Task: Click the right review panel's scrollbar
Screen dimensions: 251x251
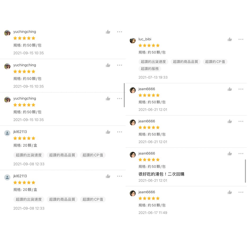Action: (x=245, y=171)
